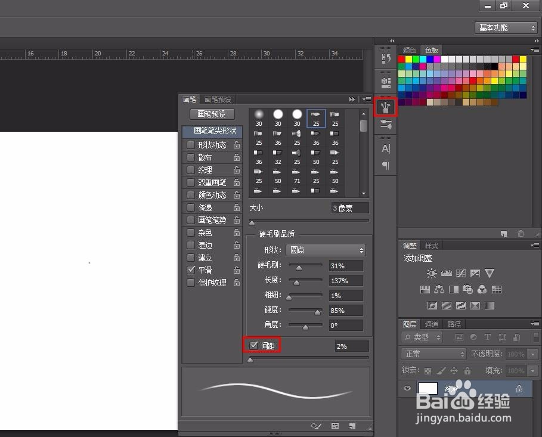This screenshot has height=437, width=542.
Task: Click the 画笔预设 button in Brush panel
Action: [x=213, y=114]
